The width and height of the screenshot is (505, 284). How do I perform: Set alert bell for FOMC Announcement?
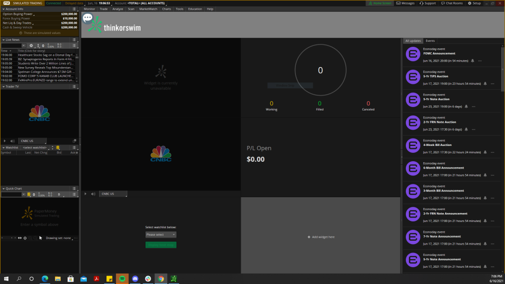click(472, 61)
